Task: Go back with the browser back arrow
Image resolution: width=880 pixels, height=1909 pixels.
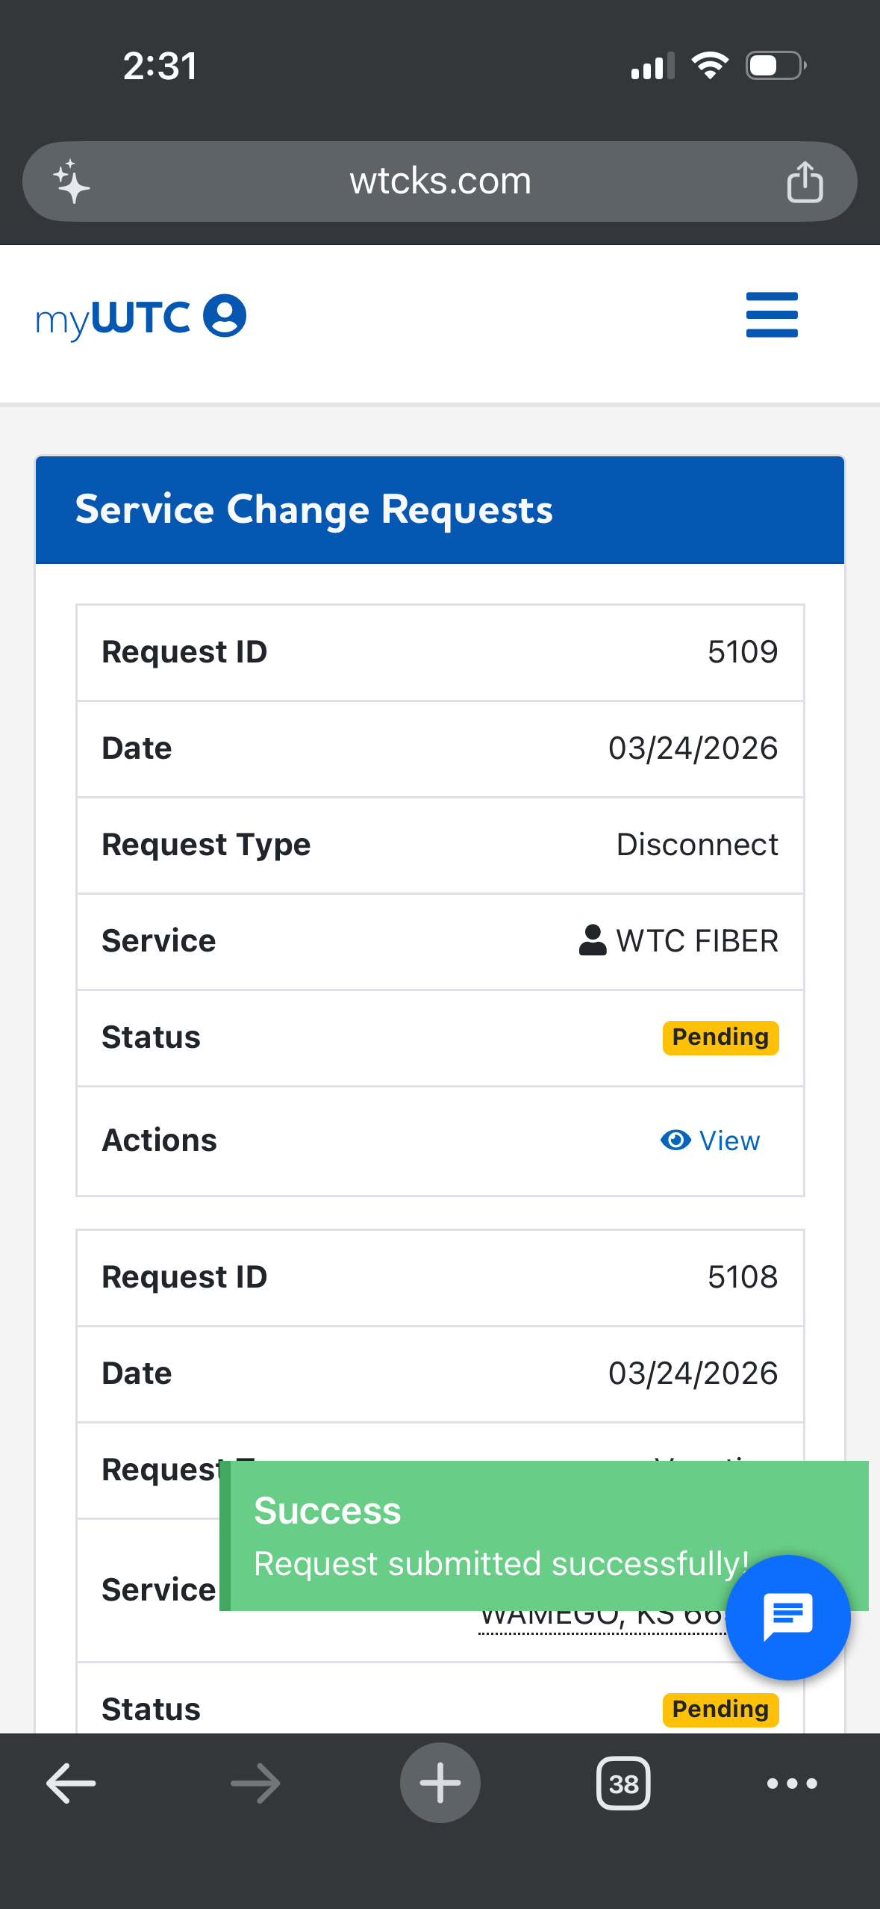Action: point(71,1783)
